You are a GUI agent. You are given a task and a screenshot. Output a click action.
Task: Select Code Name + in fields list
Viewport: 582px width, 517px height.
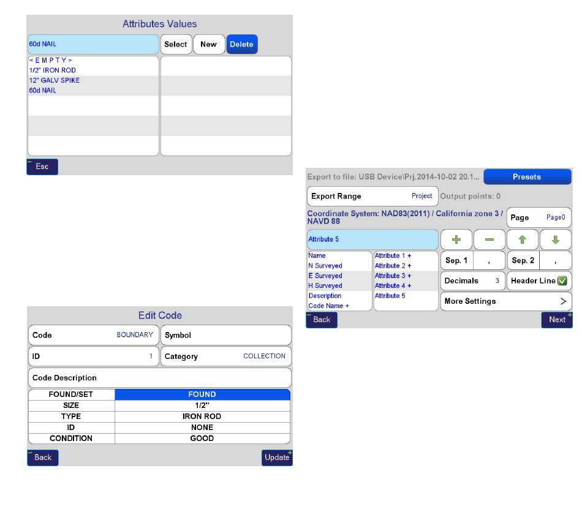(x=339, y=306)
